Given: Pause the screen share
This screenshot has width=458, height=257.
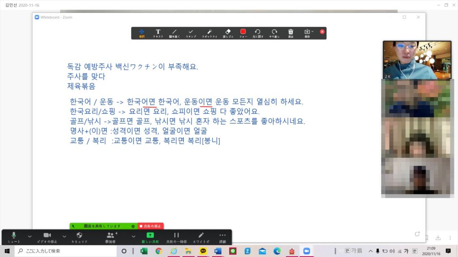Looking at the screenshot, I should pyautogui.click(x=176, y=237).
